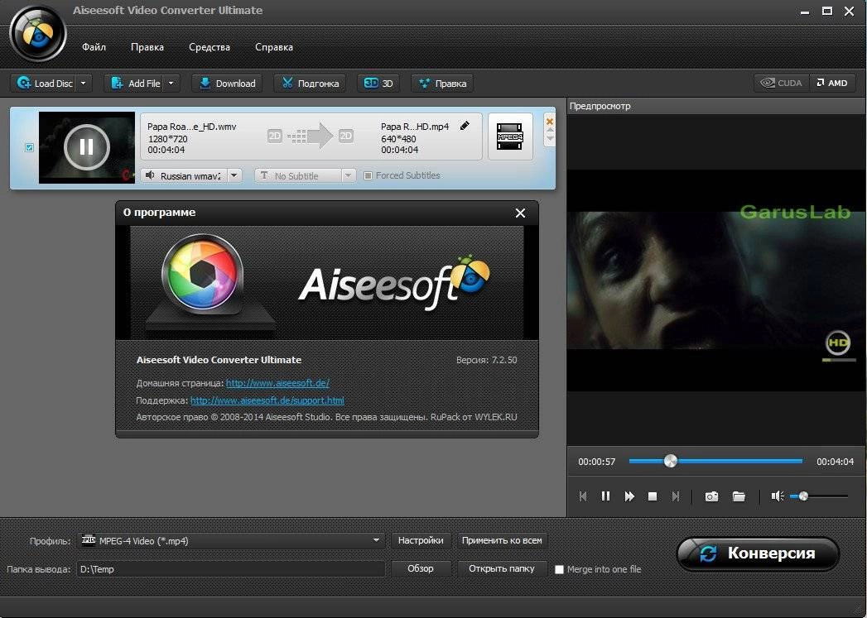
Task: Click Открыть папку button
Action: pos(502,568)
